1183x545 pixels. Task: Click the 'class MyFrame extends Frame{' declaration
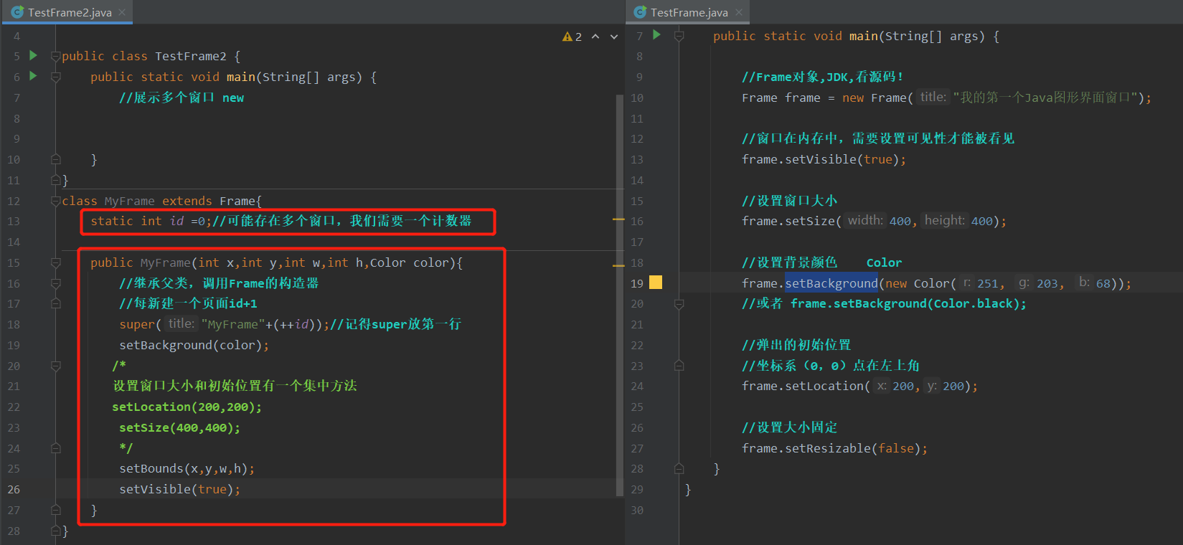162,201
